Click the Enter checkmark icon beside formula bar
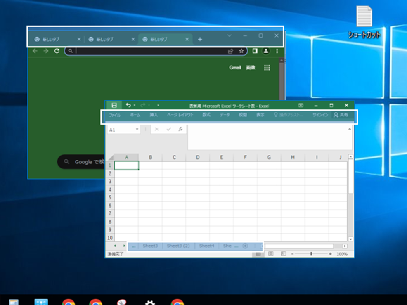Image resolution: width=407 pixels, height=305 pixels. [169, 129]
